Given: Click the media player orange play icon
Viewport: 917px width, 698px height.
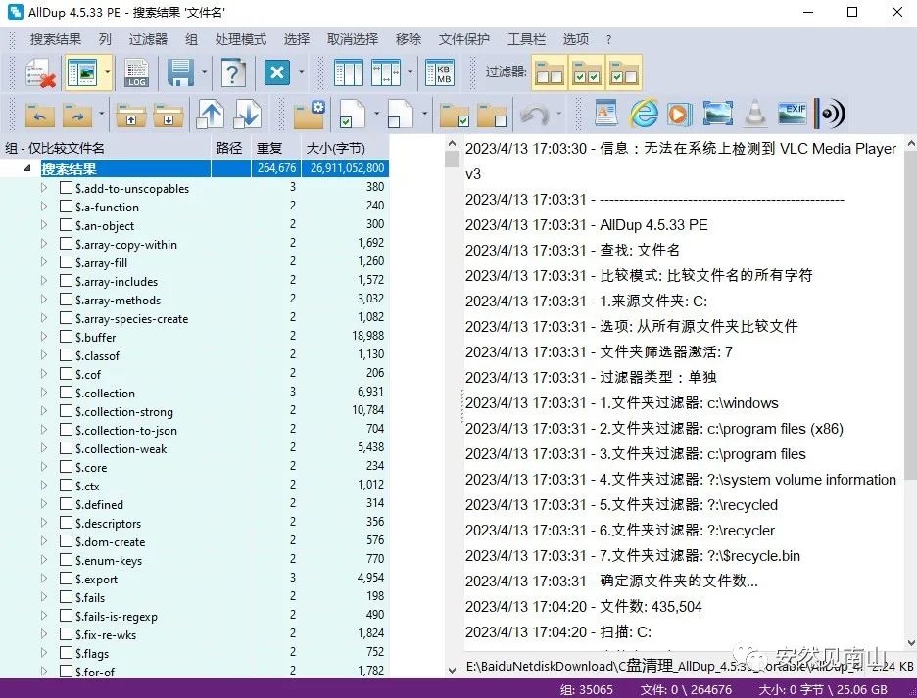Looking at the screenshot, I should 679,113.
